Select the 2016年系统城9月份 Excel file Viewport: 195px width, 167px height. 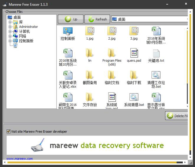pyautogui.click(x=156, y=35)
